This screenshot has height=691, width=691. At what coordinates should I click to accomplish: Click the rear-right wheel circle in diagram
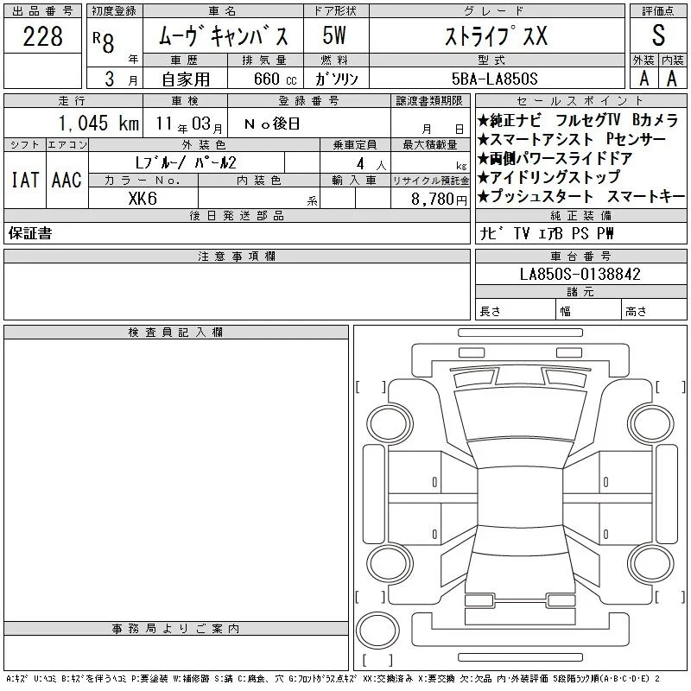651,563
